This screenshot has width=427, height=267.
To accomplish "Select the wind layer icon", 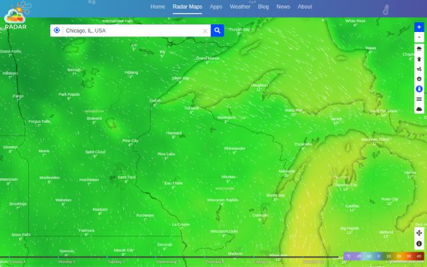I will point(419,69).
